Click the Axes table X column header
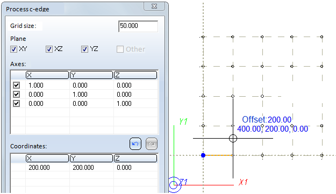This screenshot has height=194, width=336. coord(47,75)
